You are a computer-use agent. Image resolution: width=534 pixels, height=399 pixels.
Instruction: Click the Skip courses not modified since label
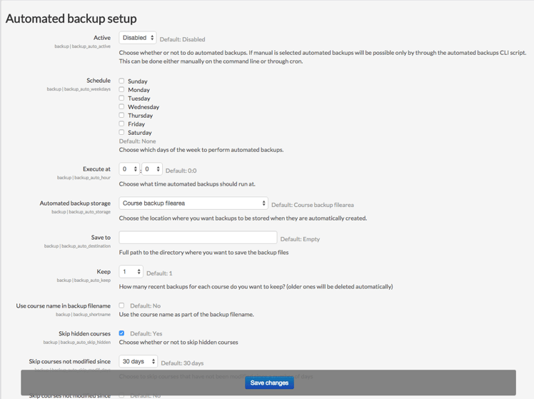[70, 361]
